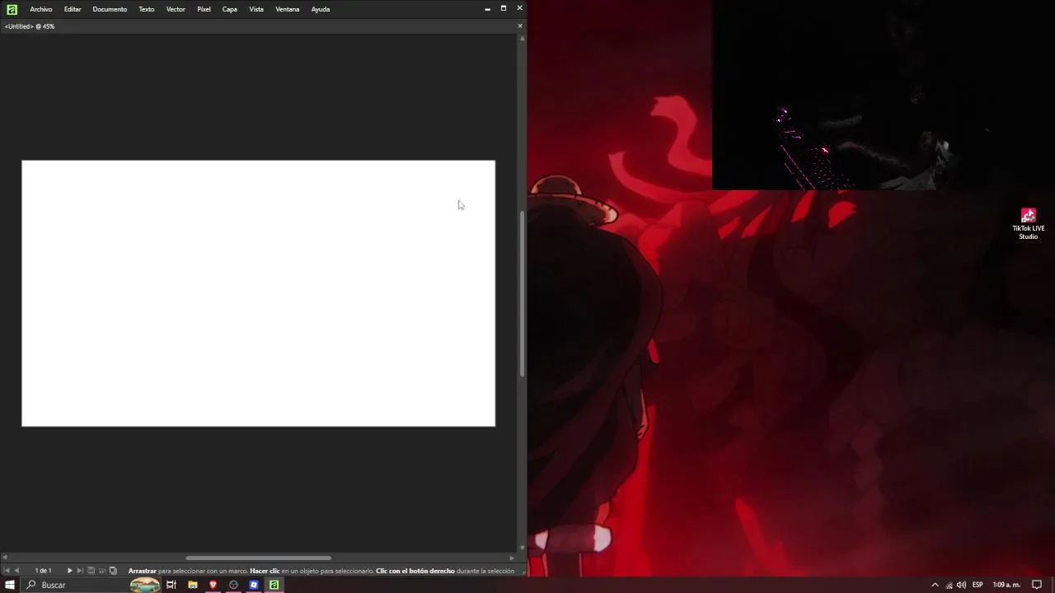Viewport: 1055px width, 593px height.
Task: Go to last page in page navigator
Action: click(x=80, y=571)
